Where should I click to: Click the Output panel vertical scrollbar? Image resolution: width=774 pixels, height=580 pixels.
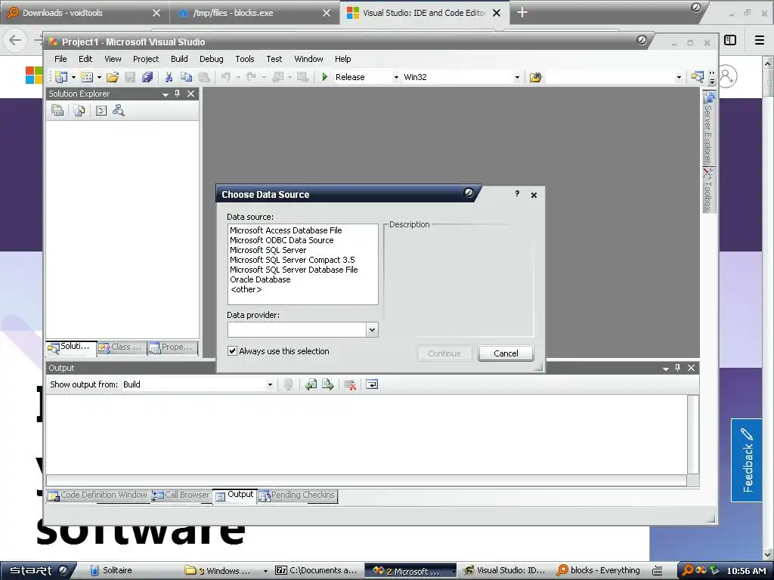point(693,434)
